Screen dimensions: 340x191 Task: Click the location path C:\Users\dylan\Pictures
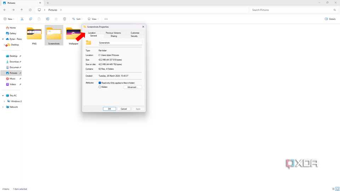pyautogui.click(x=109, y=55)
